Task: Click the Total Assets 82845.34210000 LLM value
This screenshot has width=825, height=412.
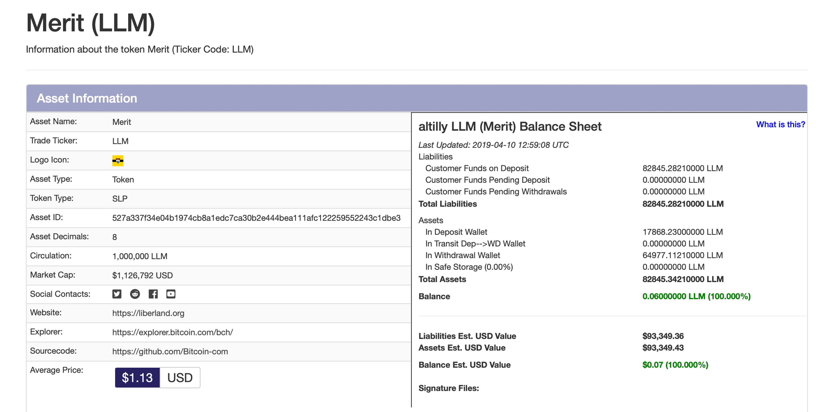Action: (683, 279)
